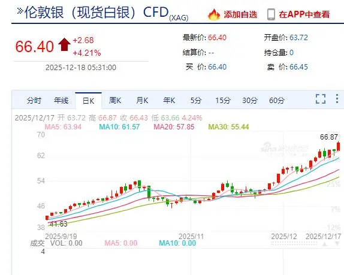Click the latest red candlestick at 66.87
The width and height of the screenshot is (344, 275).
(x=339, y=146)
